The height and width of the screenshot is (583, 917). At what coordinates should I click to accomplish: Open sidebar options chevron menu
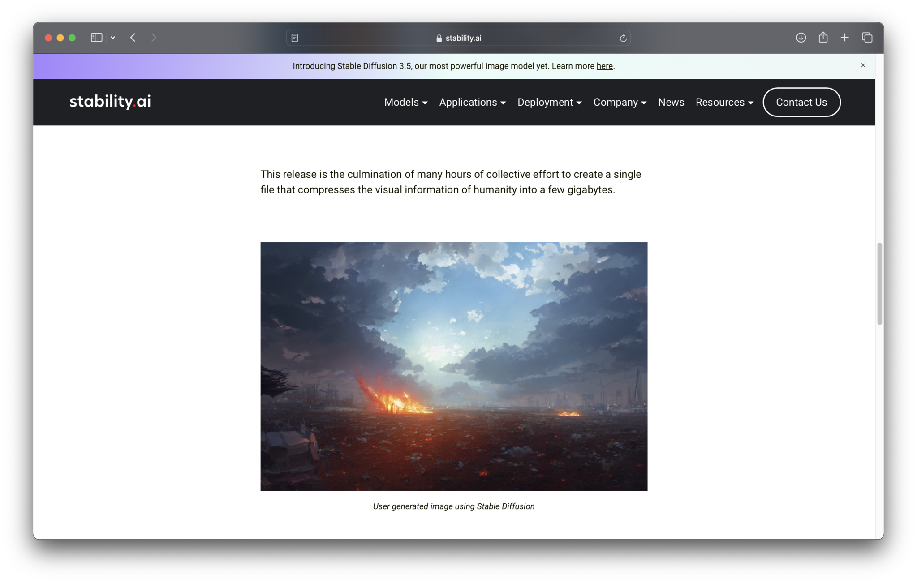113,38
